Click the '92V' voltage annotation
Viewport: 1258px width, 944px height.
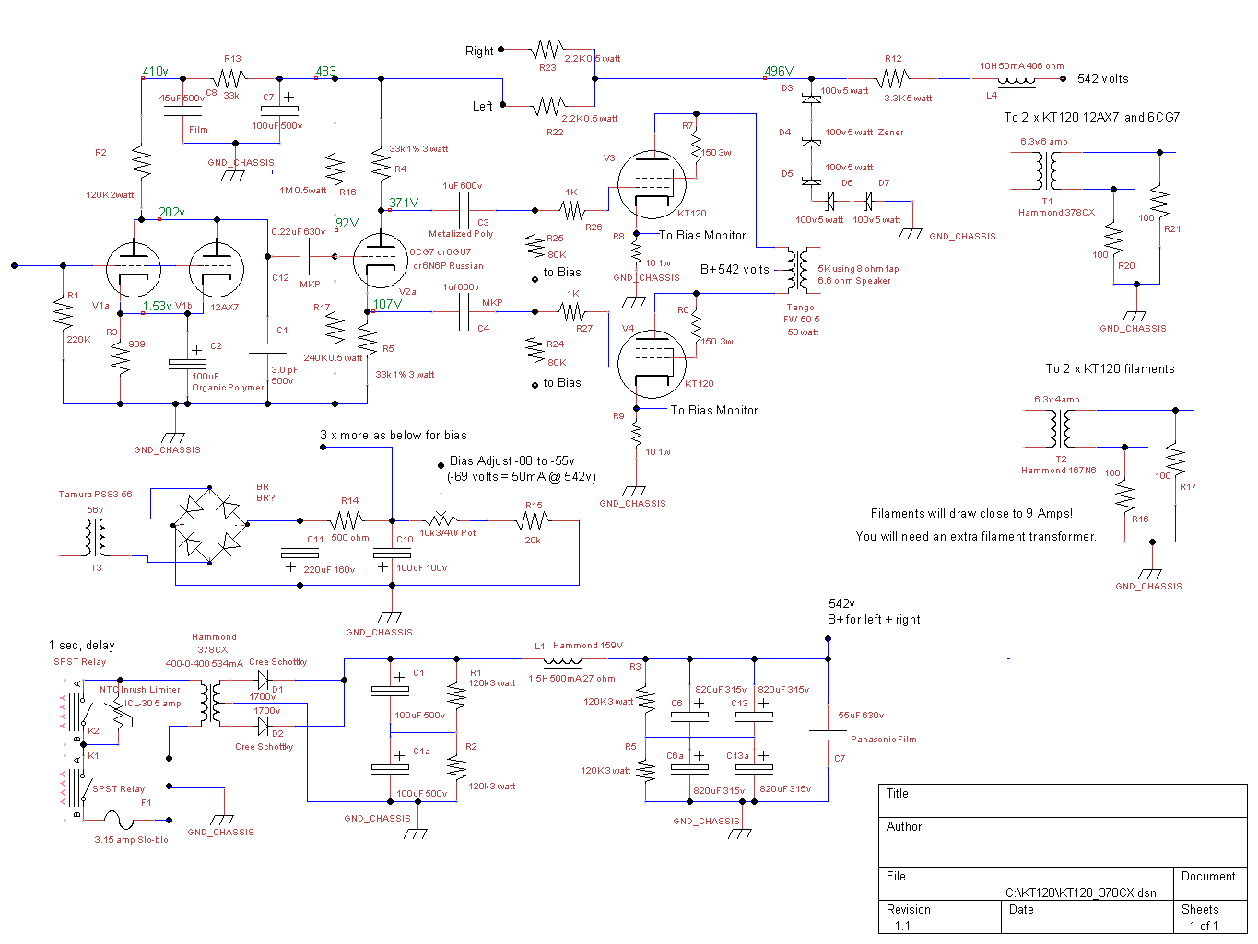(347, 223)
